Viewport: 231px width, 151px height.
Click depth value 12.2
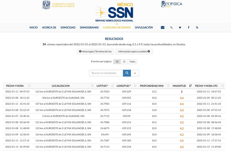tap(154, 92)
